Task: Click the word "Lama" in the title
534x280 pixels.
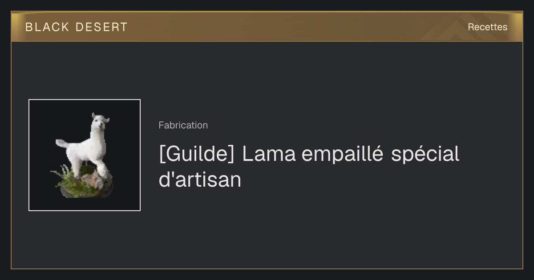Action: coord(269,154)
